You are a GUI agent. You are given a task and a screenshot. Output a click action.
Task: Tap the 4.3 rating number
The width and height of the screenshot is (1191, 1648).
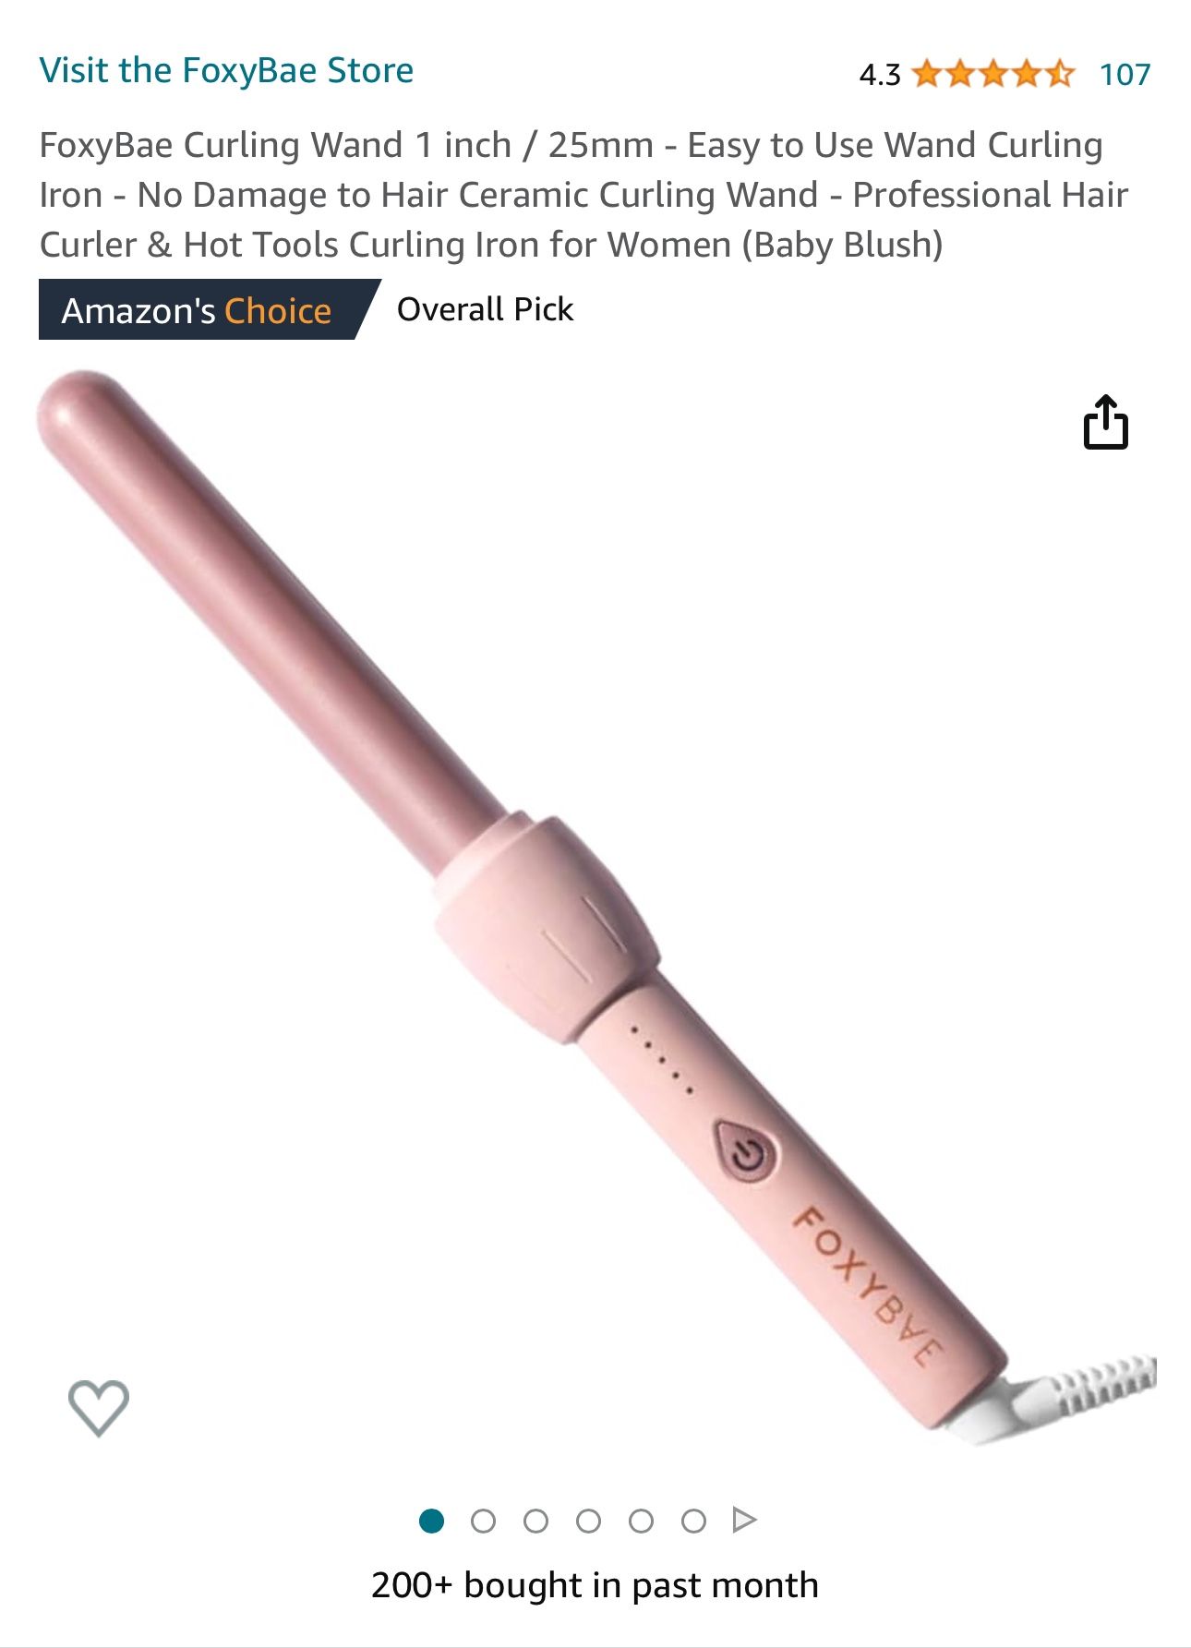pos(879,75)
